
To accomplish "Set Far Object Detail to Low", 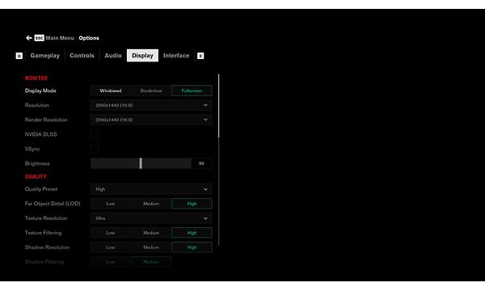I will (x=111, y=204).
